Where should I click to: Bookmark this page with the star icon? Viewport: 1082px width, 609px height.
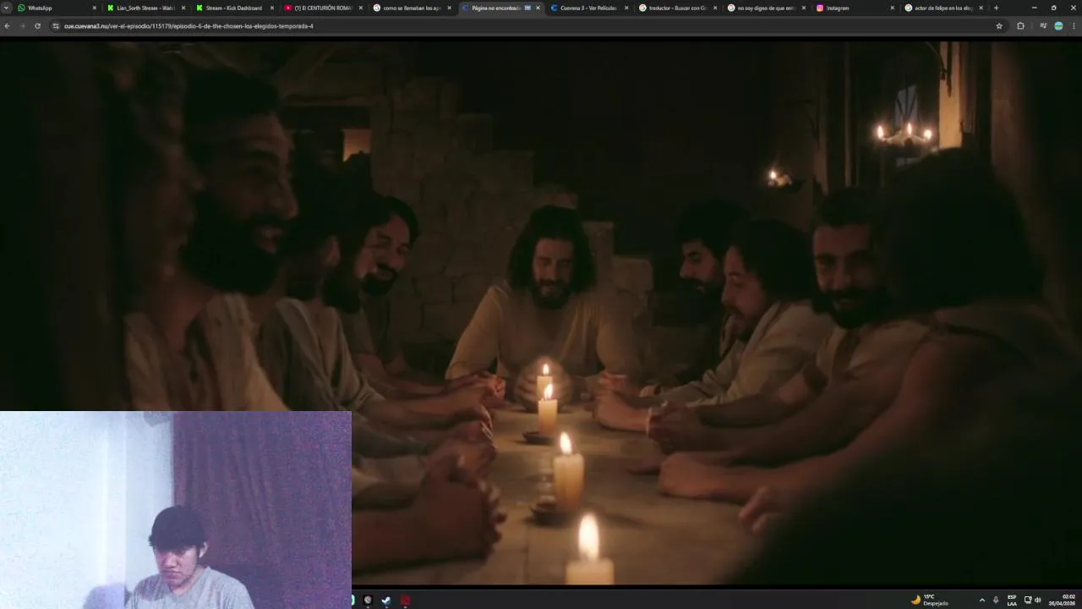coord(999,26)
